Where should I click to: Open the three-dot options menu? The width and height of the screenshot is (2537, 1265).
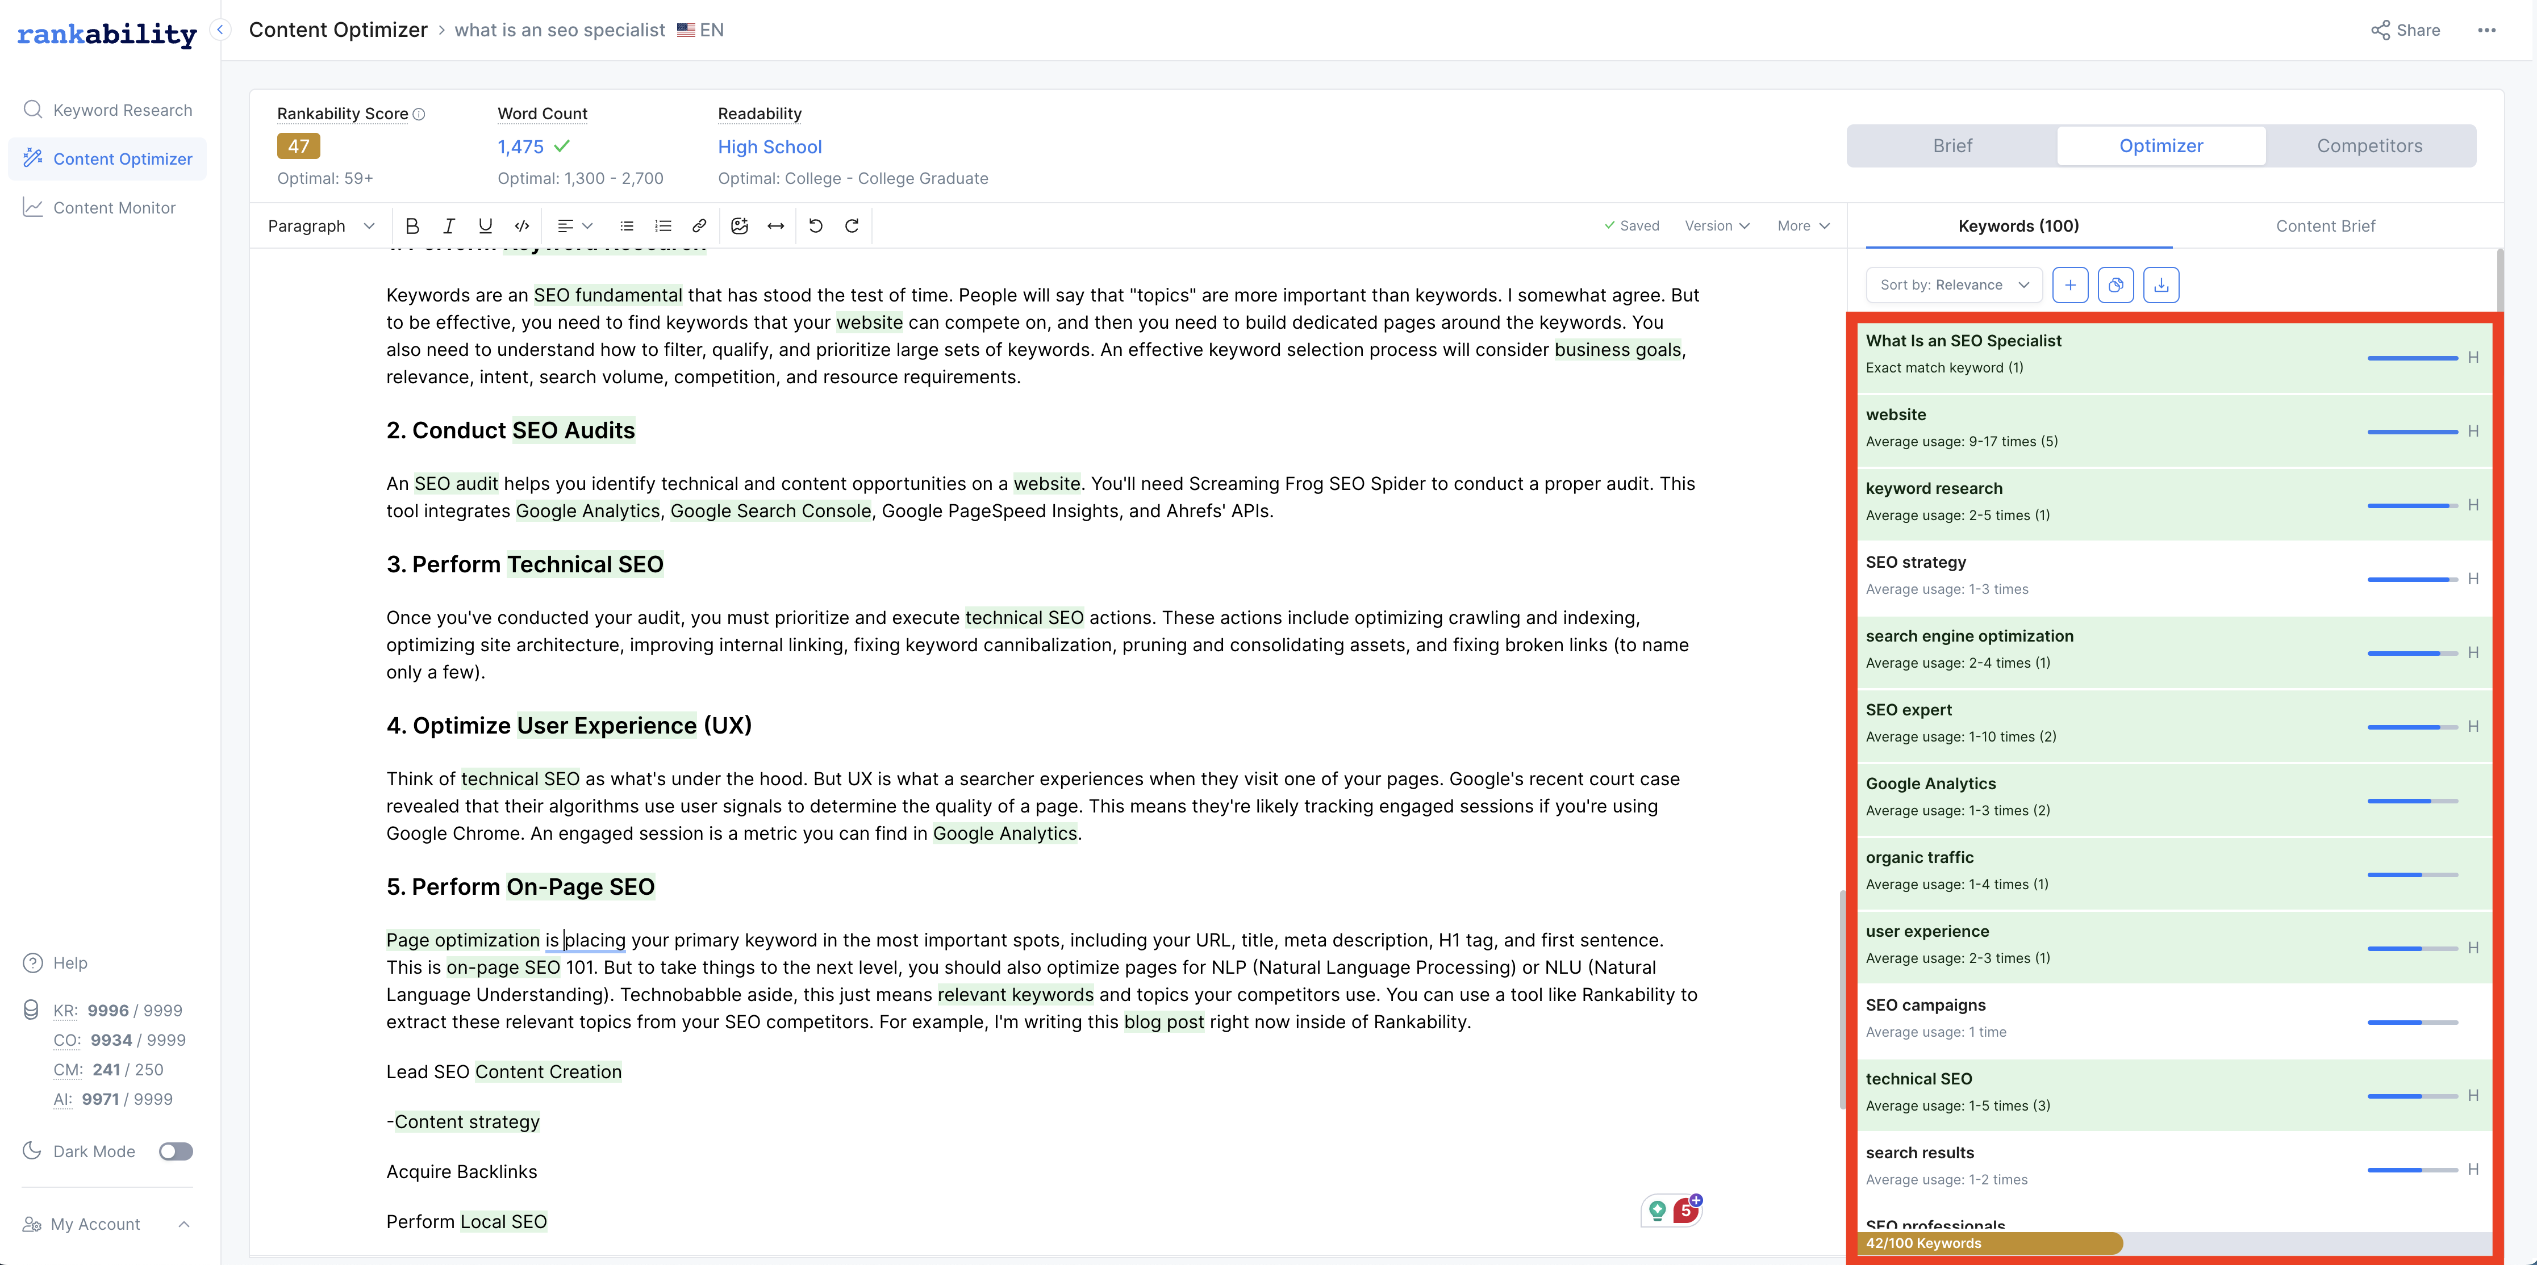click(x=2487, y=30)
